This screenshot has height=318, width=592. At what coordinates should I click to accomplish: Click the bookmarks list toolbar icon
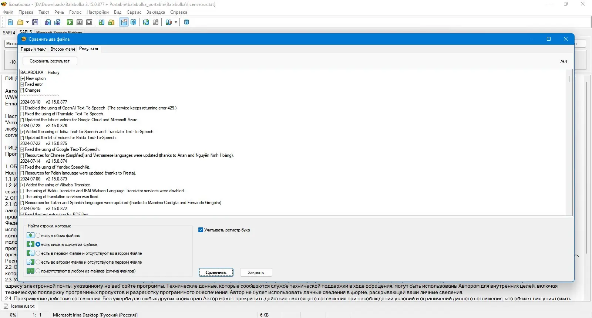coord(169,22)
